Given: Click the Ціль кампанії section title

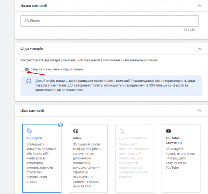Looking at the screenshot, I should (32, 111).
